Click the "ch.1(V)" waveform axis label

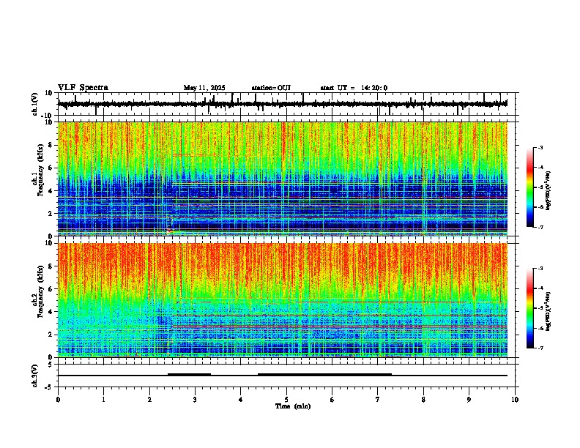tap(35, 104)
